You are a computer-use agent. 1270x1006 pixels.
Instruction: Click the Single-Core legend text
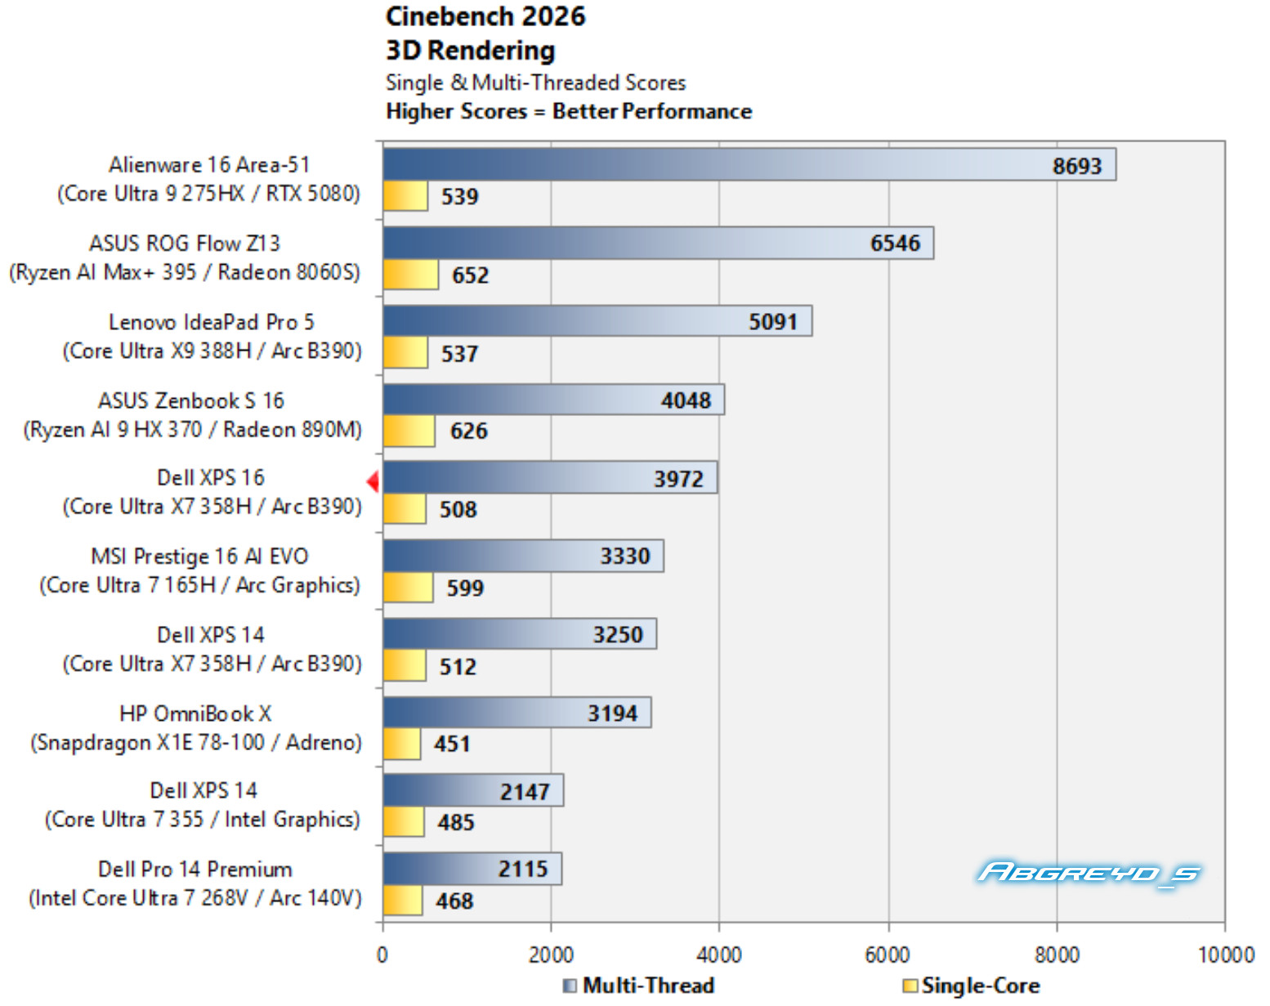[981, 986]
